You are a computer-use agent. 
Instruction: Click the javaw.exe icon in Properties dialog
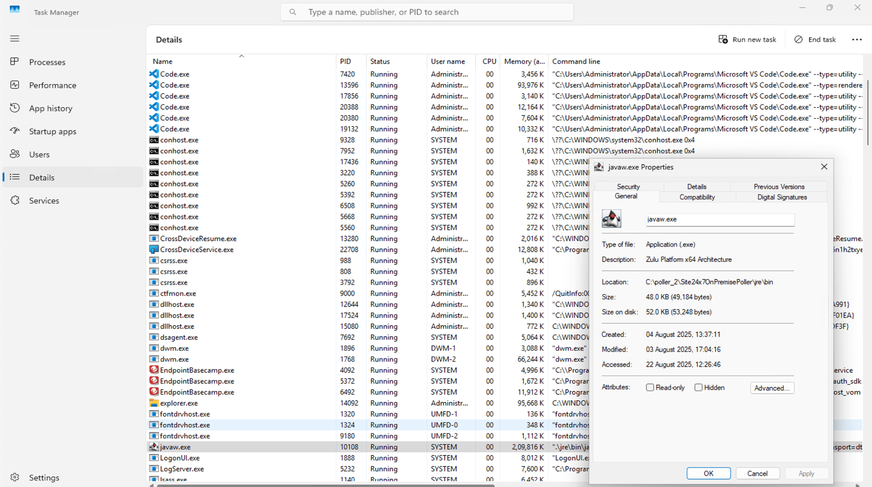611,219
